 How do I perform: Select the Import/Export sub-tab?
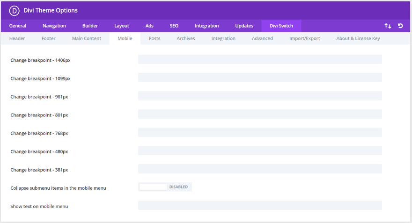click(x=304, y=38)
